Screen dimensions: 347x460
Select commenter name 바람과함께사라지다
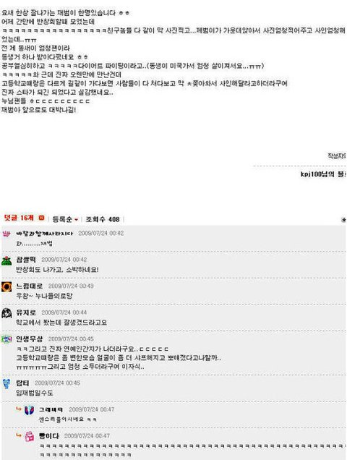click(44, 233)
